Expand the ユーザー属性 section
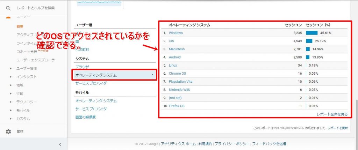This screenshot has width=358, height=150. pos(27,68)
